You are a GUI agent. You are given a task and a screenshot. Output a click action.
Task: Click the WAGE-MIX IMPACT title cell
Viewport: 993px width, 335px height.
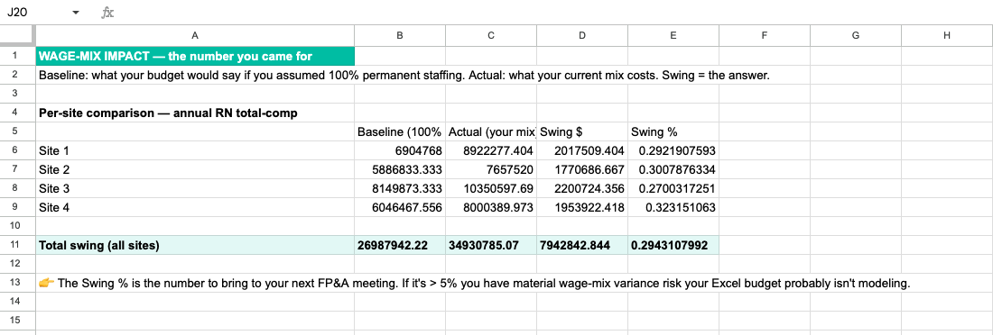(x=194, y=56)
